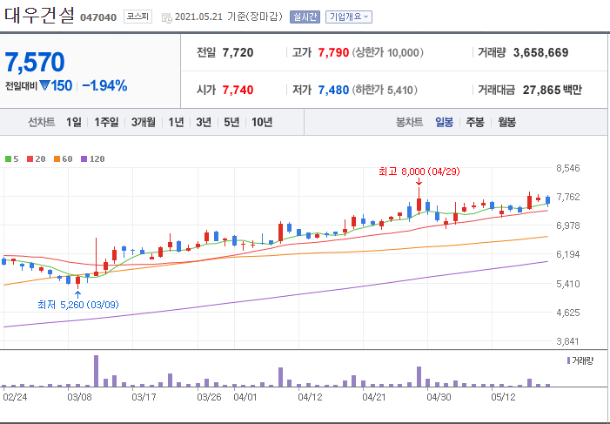610x424 pixels.
Task: Click trading volume 3,658,669
Action: (x=540, y=52)
